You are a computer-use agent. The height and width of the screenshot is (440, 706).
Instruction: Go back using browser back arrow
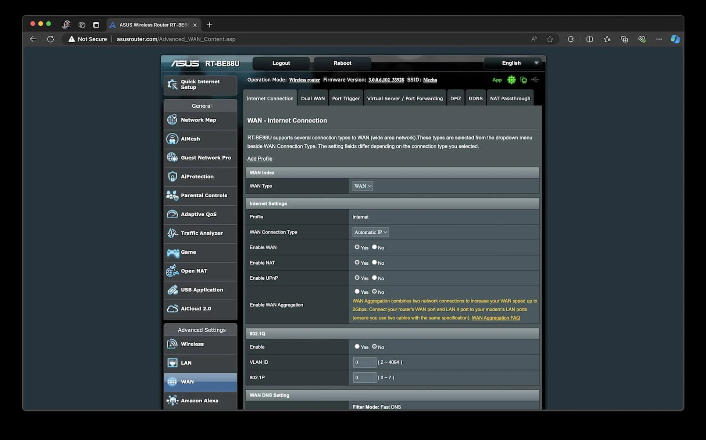33,39
